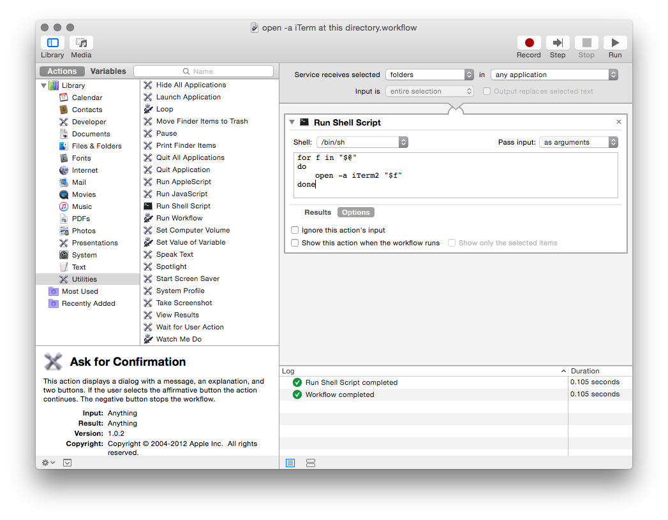
Task: Select the Mail library category
Action: coord(79,182)
